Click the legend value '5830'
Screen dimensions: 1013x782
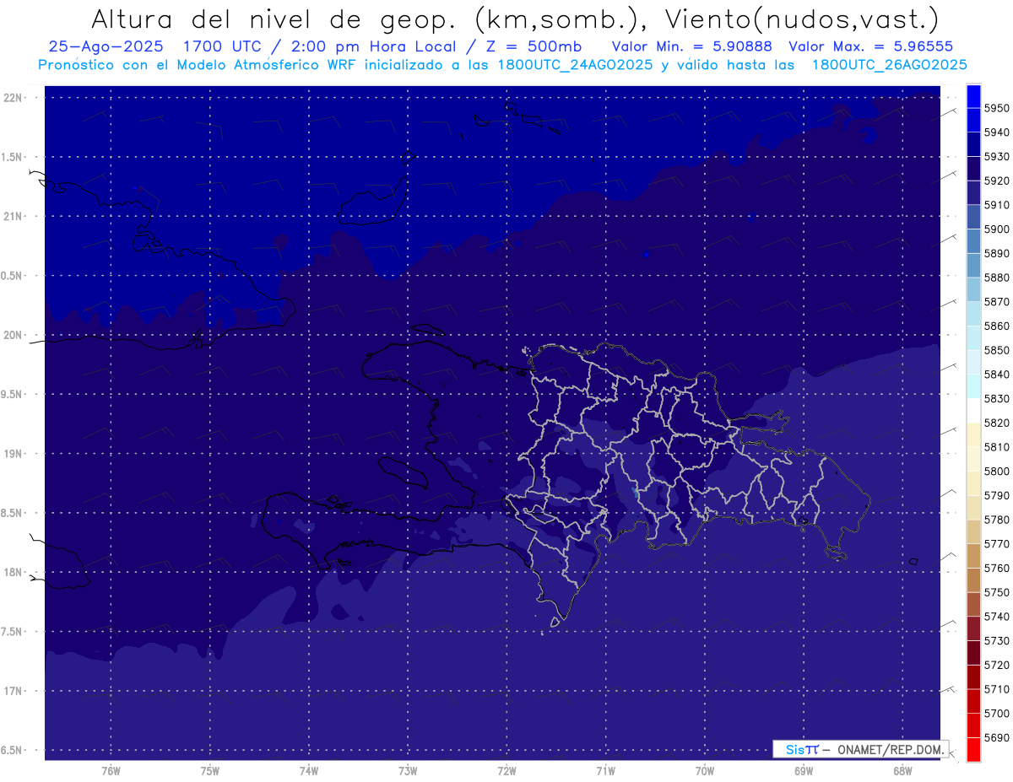pos(996,398)
